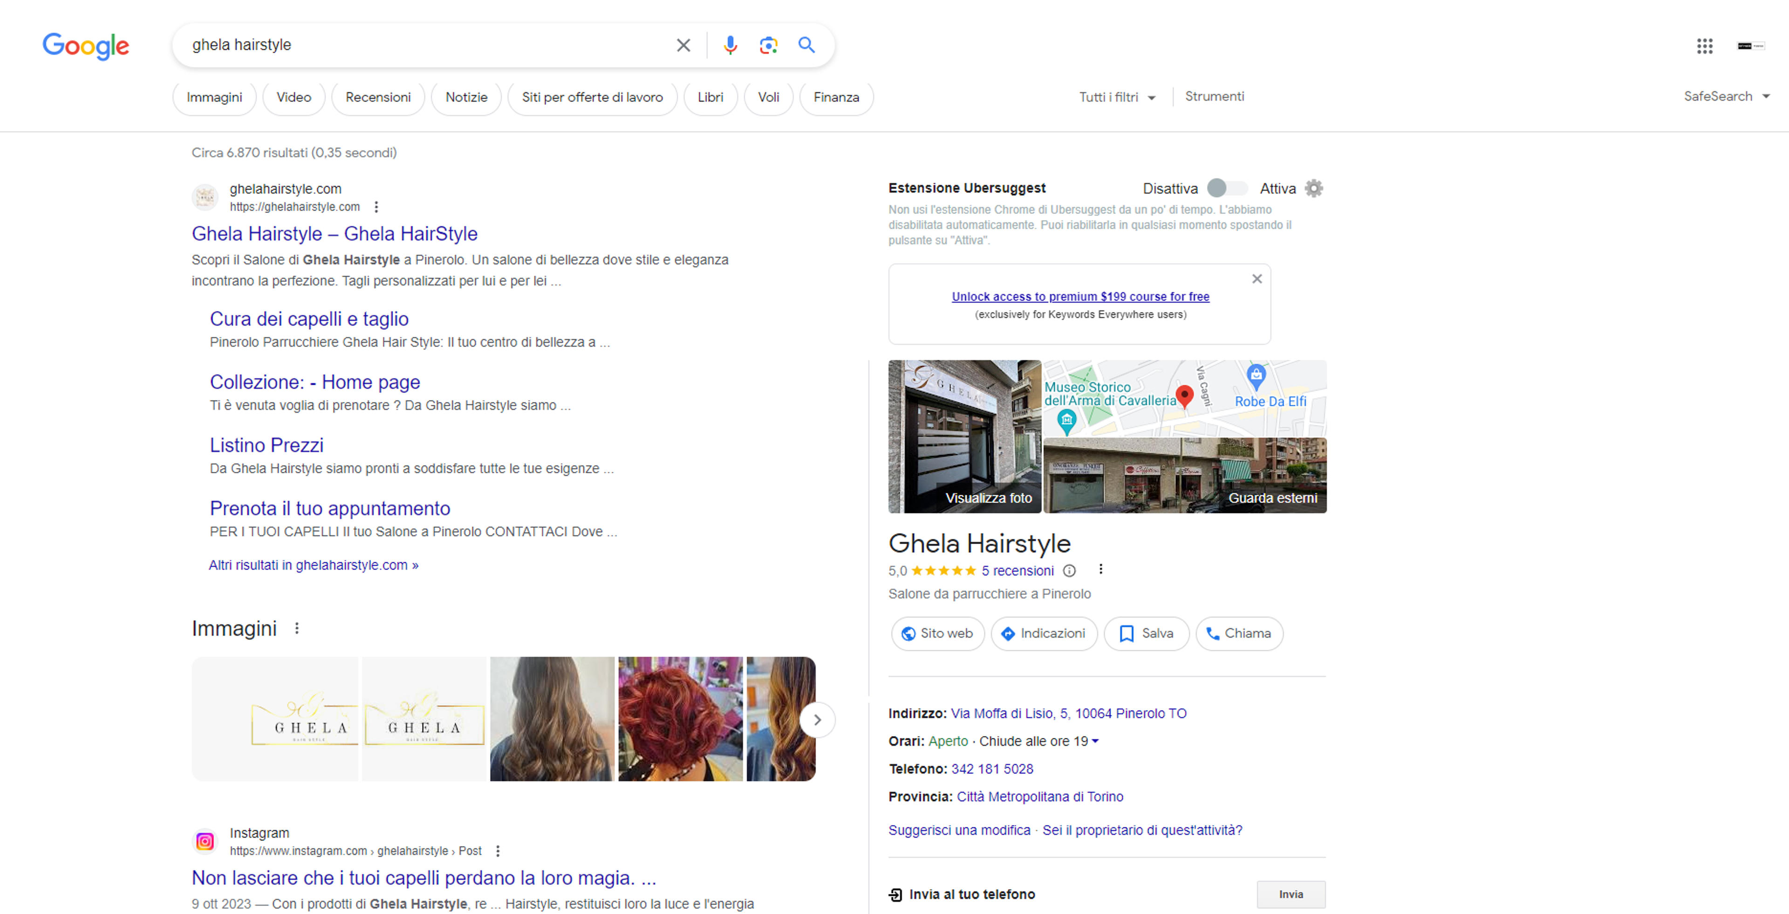Expand opening hours next to Chiude alle ore 19

click(1095, 741)
